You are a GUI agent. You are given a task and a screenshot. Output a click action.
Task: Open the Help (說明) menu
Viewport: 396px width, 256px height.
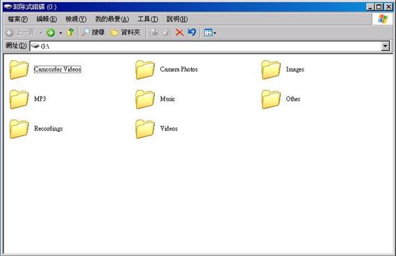(x=177, y=19)
